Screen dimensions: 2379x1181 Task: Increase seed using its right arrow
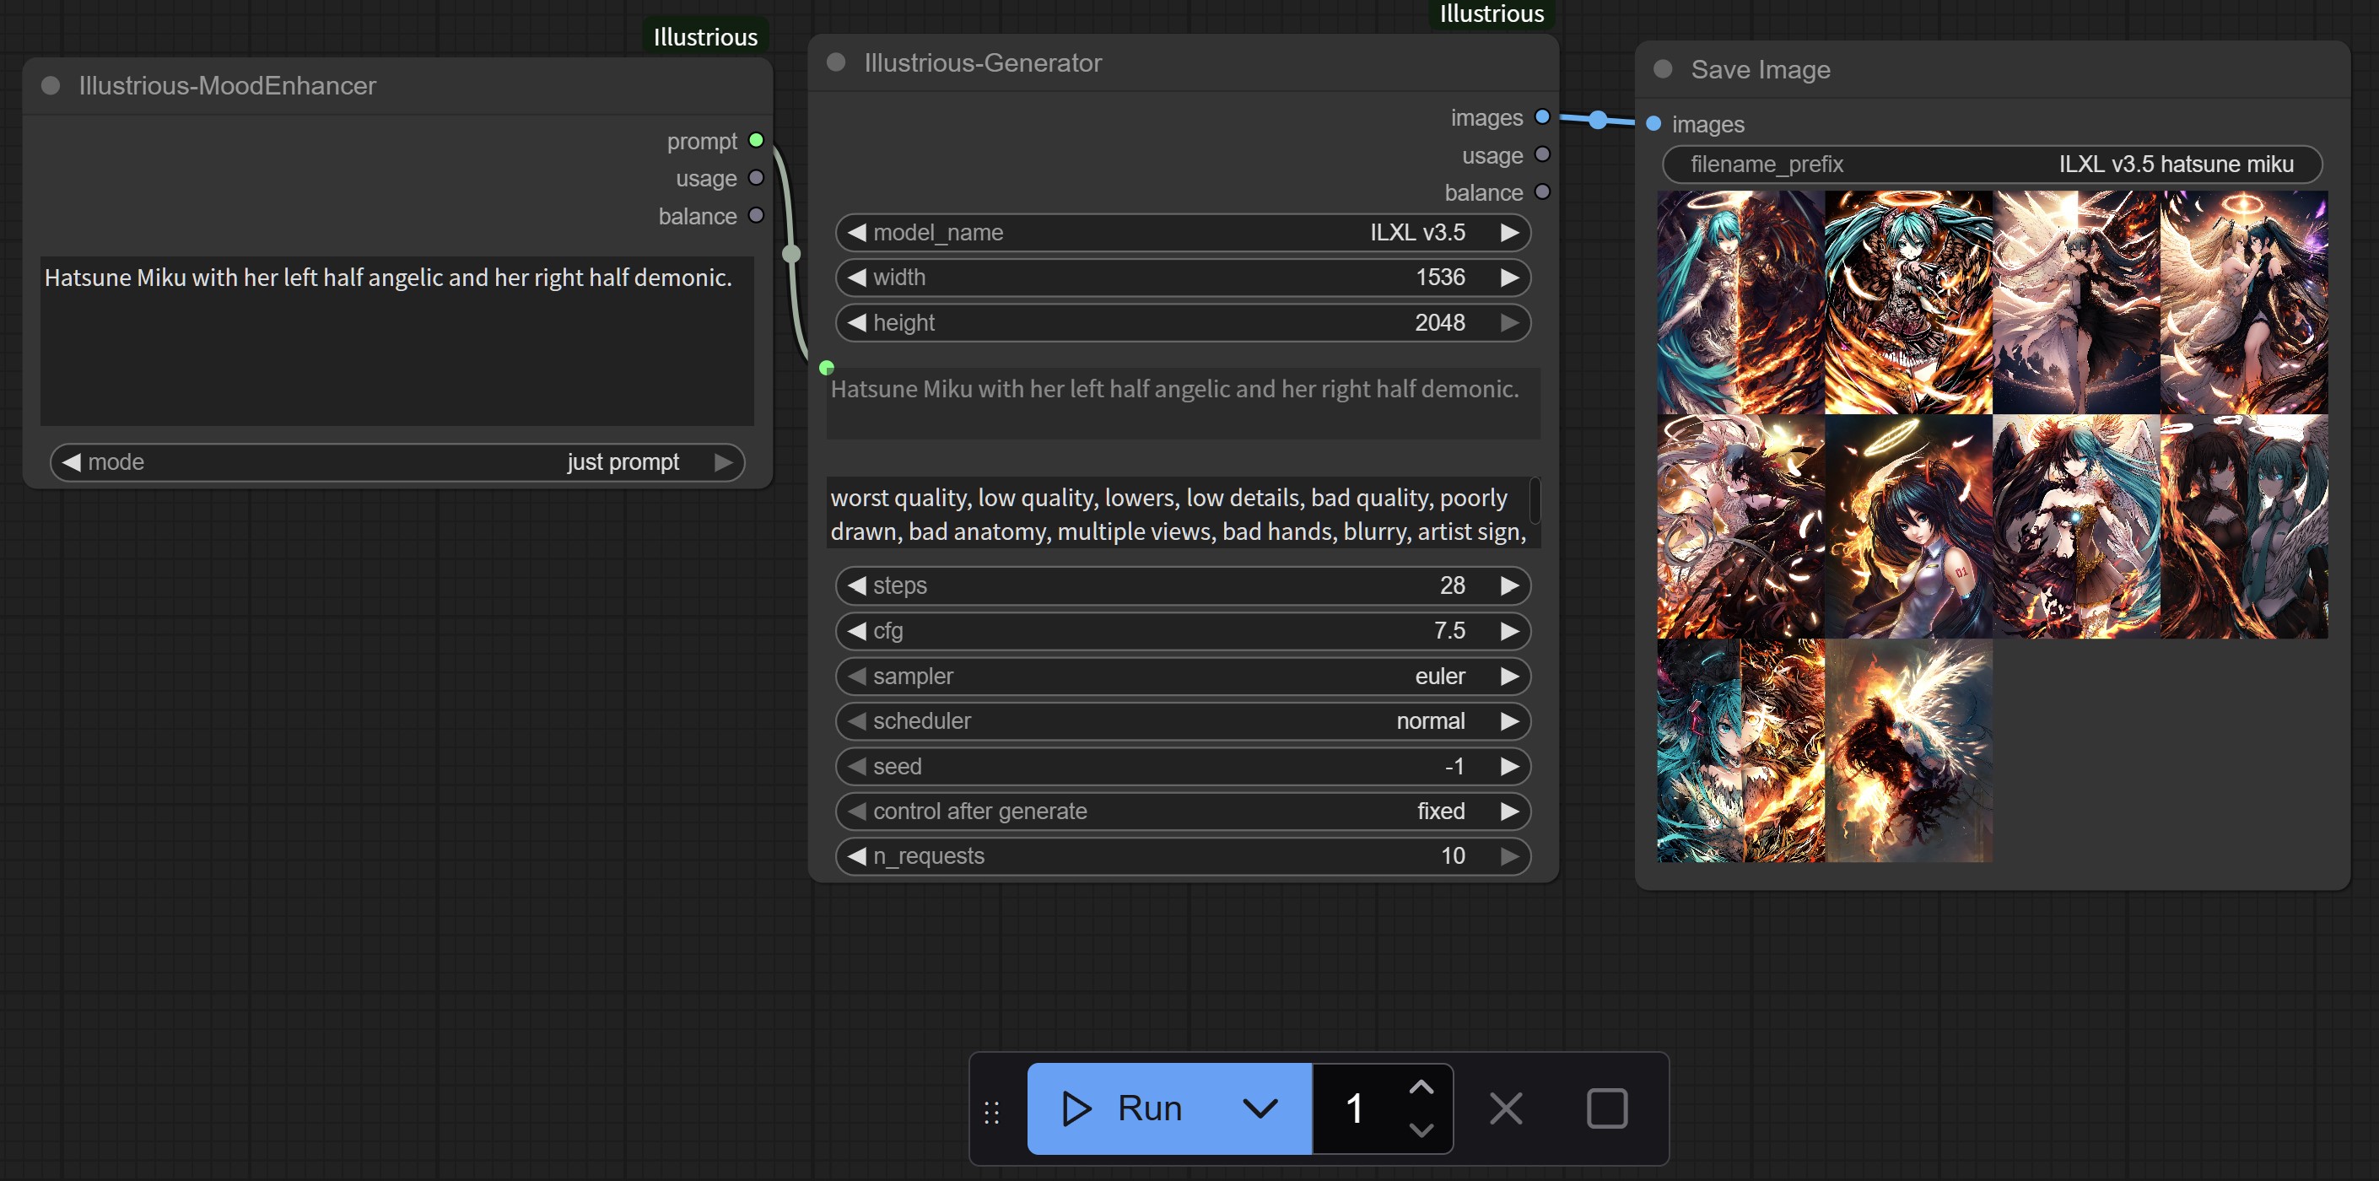1509,767
